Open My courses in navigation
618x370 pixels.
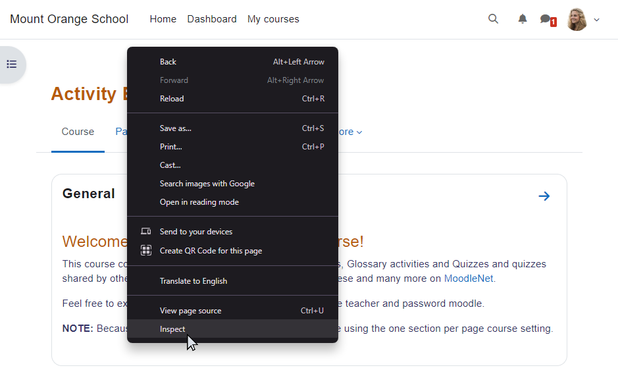coord(273,19)
